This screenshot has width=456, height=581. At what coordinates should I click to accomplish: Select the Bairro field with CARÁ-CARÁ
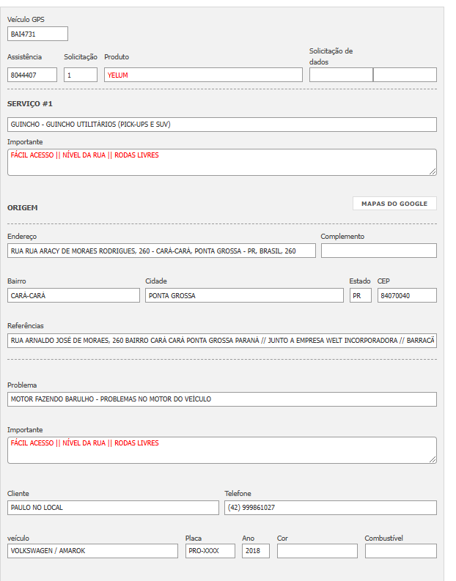coord(73,295)
